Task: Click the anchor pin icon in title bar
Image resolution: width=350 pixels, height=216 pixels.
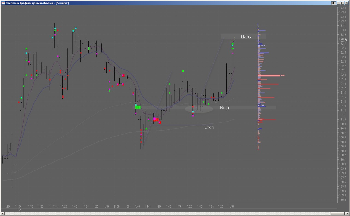Action: tap(333, 3)
